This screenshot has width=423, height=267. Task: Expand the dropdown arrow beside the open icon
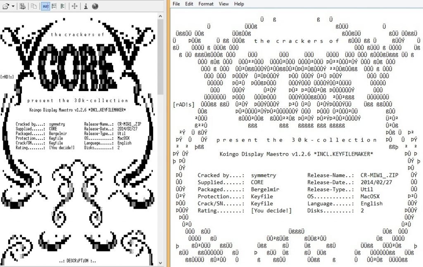pos(13,6)
